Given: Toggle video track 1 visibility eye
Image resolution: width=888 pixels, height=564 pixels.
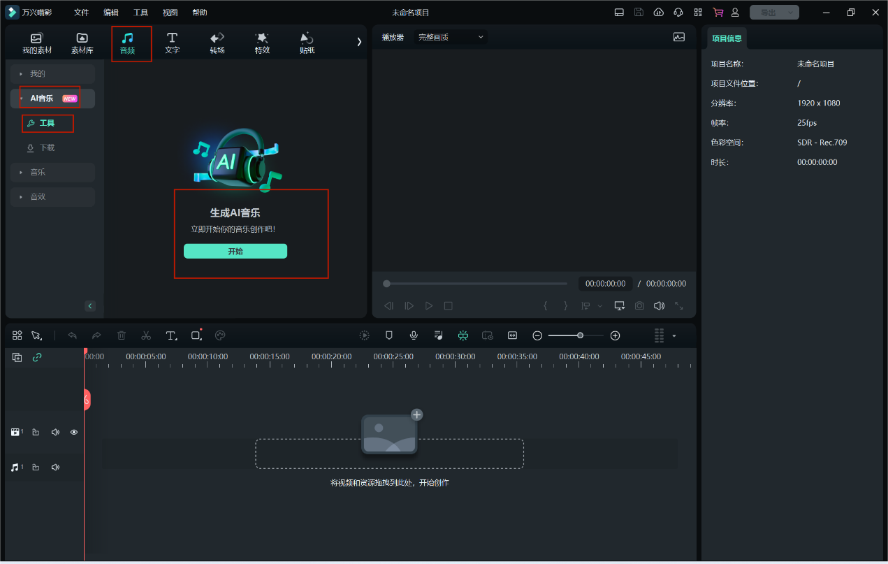Looking at the screenshot, I should 74,432.
